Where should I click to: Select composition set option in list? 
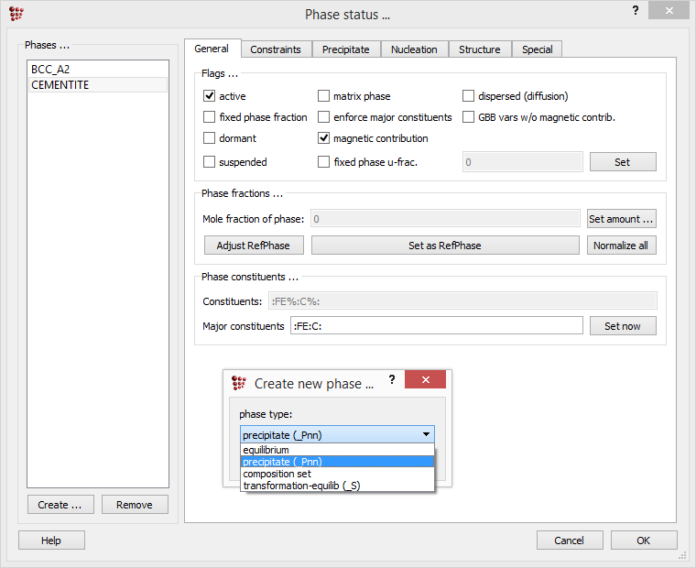[x=277, y=474]
